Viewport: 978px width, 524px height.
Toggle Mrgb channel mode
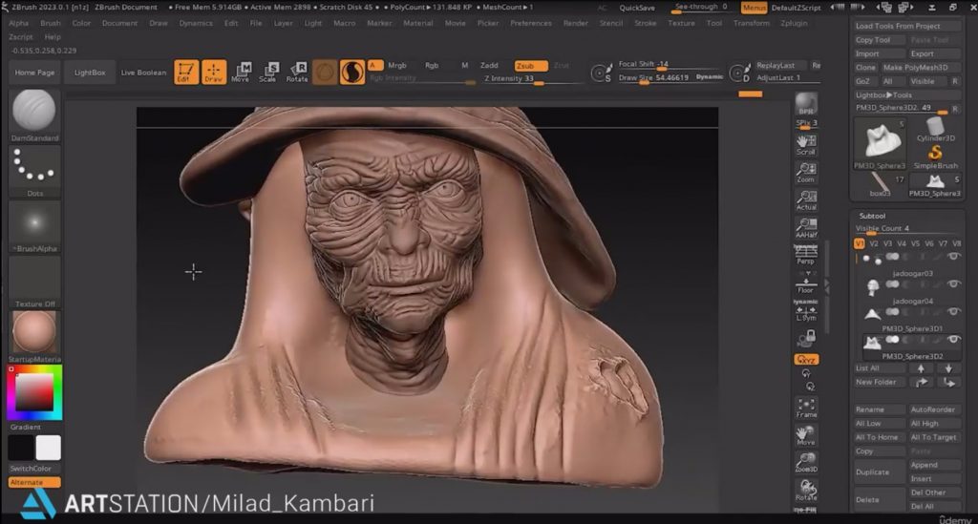pos(396,66)
